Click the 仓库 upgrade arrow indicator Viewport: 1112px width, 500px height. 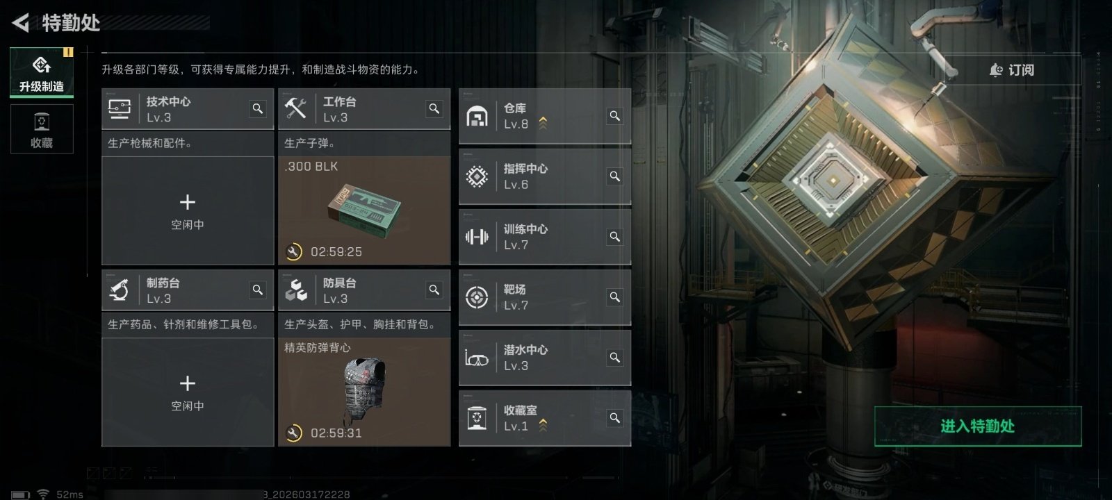543,123
